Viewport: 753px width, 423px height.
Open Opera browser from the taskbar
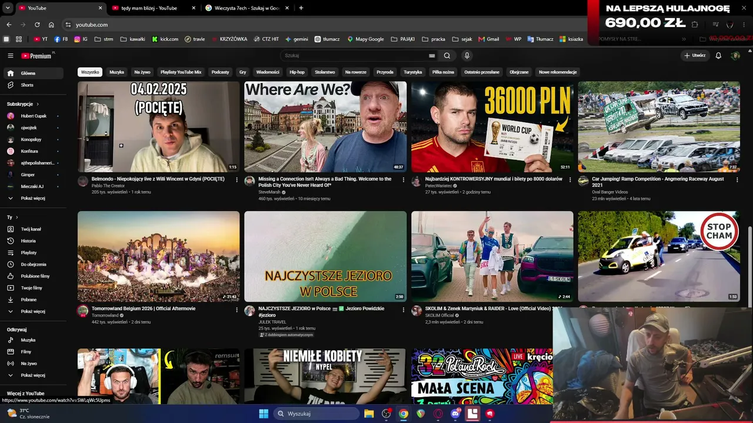(438, 414)
